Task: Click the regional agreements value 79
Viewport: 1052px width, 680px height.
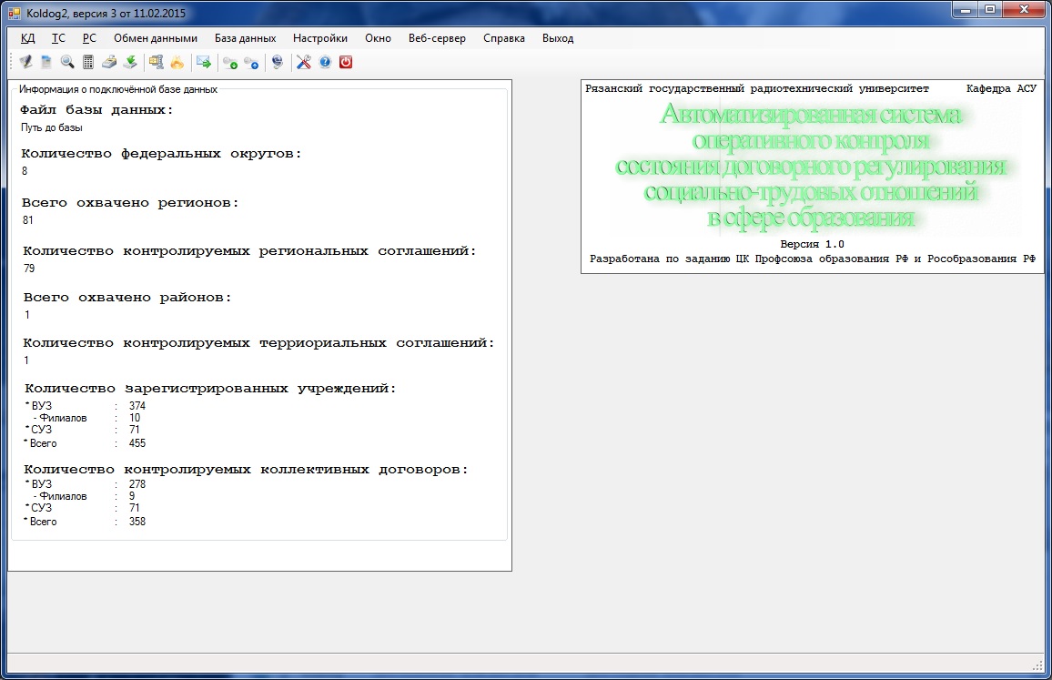Action: (29, 269)
